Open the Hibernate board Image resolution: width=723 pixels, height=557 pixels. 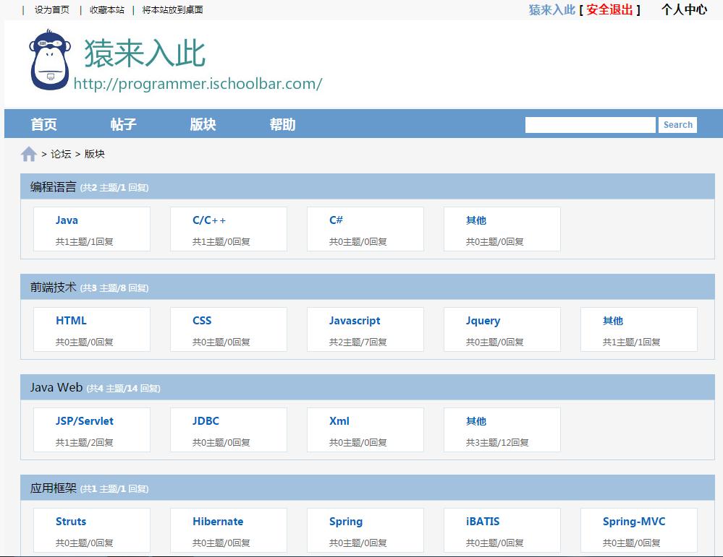[218, 522]
